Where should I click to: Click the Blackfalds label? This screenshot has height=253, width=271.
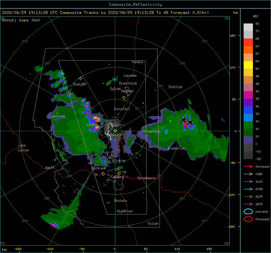click(x=128, y=83)
